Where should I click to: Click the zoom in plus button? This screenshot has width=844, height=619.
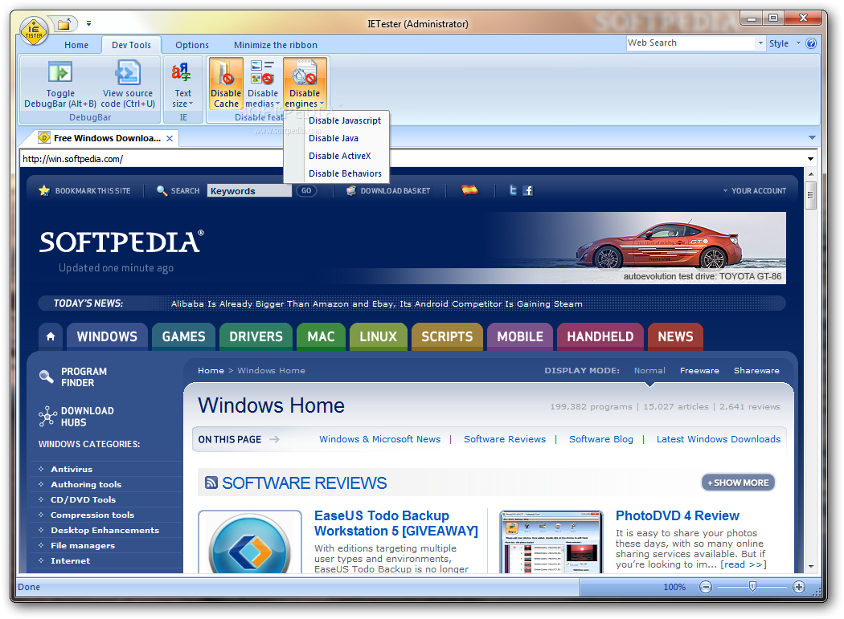coord(799,587)
